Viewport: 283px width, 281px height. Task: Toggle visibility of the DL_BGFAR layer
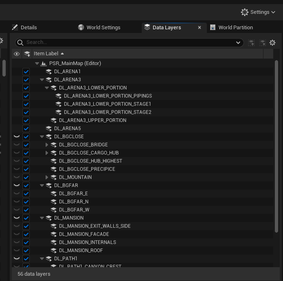tap(17, 185)
